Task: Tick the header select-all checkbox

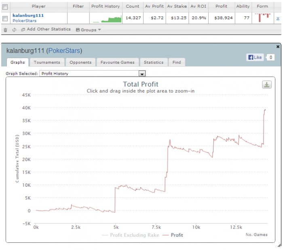Action: click(x=5, y=7)
